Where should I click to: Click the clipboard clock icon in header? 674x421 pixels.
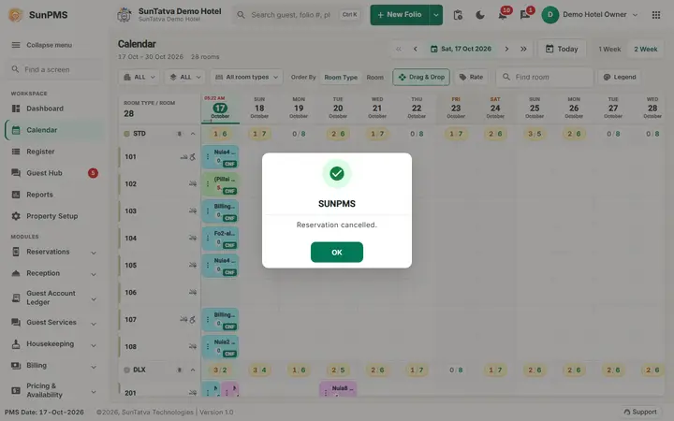pyautogui.click(x=458, y=15)
